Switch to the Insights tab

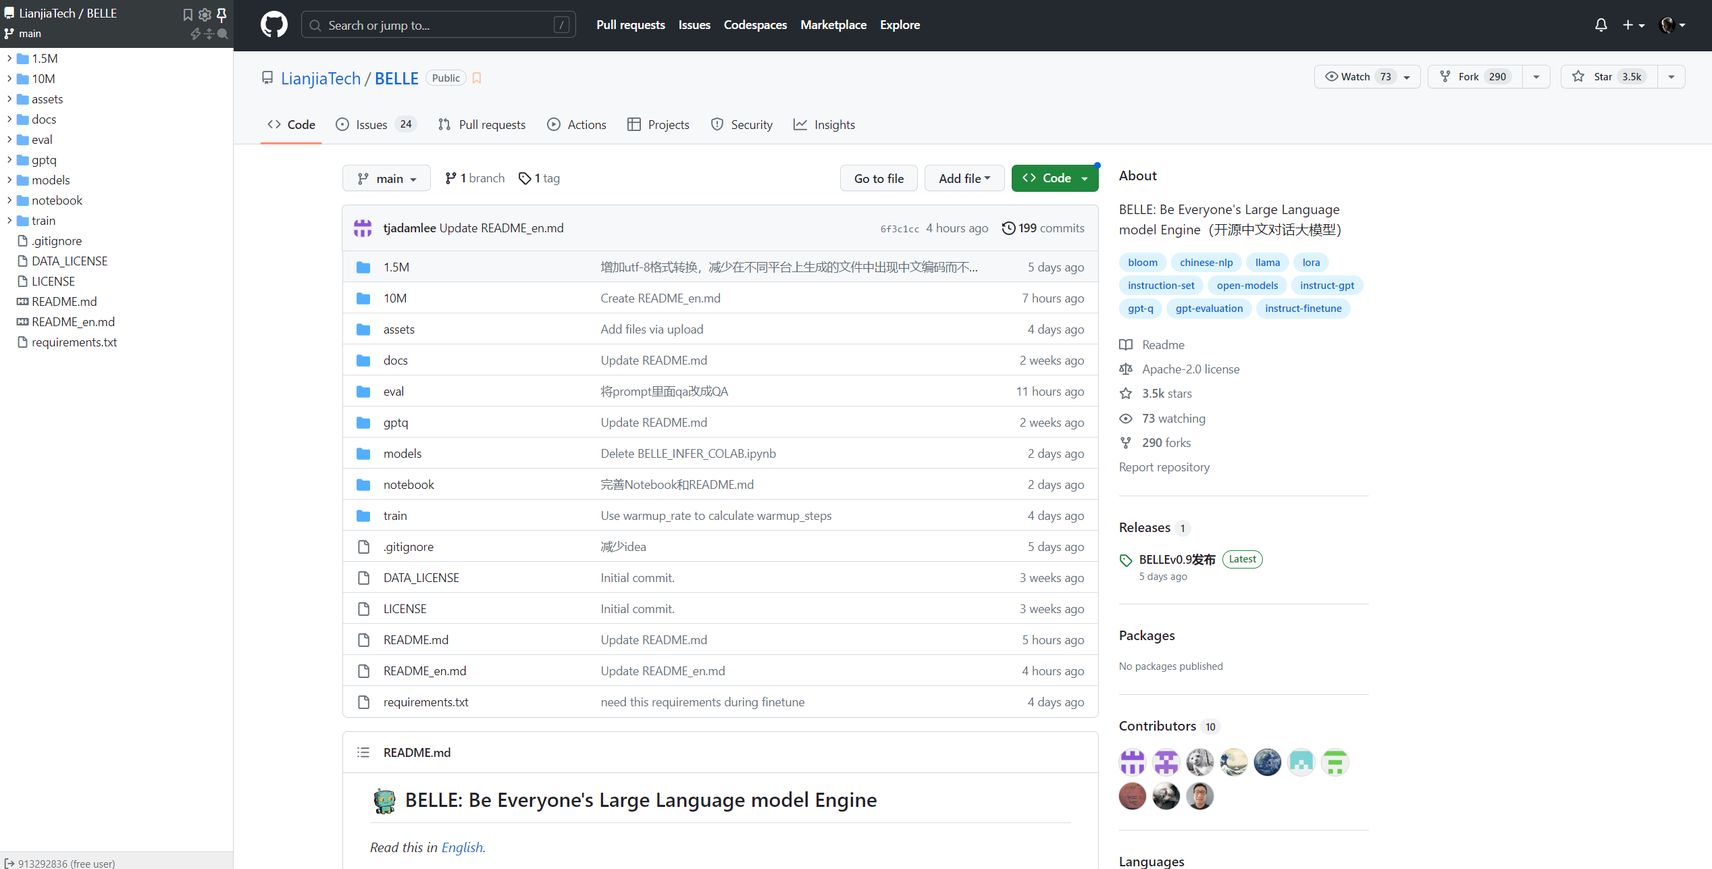click(824, 124)
